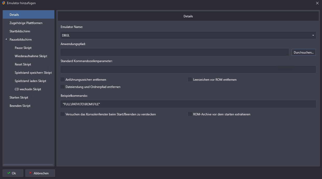Screen dimensions: 322x179
Task: Open CD wechseln Skript page
Action: click(x=28, y=89)
